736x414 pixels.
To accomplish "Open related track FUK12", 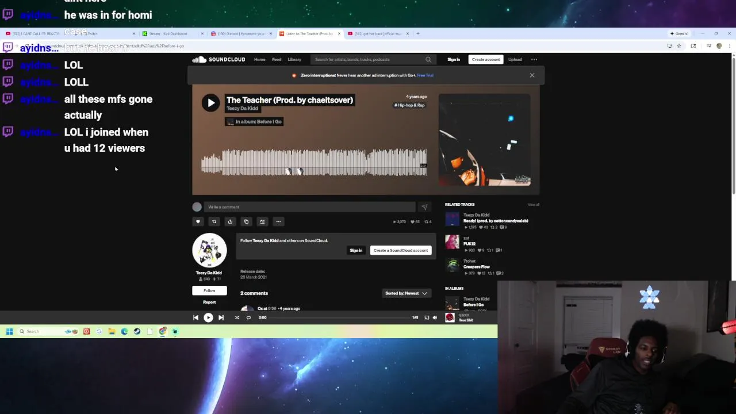I will 469,244.
